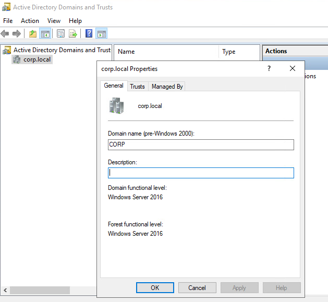Switch to the Trusts tab
Image resolution: width=328 pixels, height=302 pixels.
[x=137, y=87]
